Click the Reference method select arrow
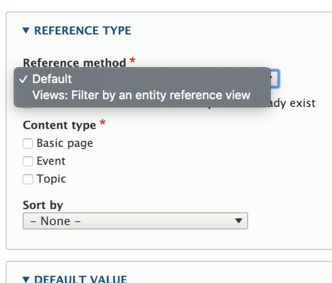The height and width of the screenshot is (283, 332). click(274, 79)
